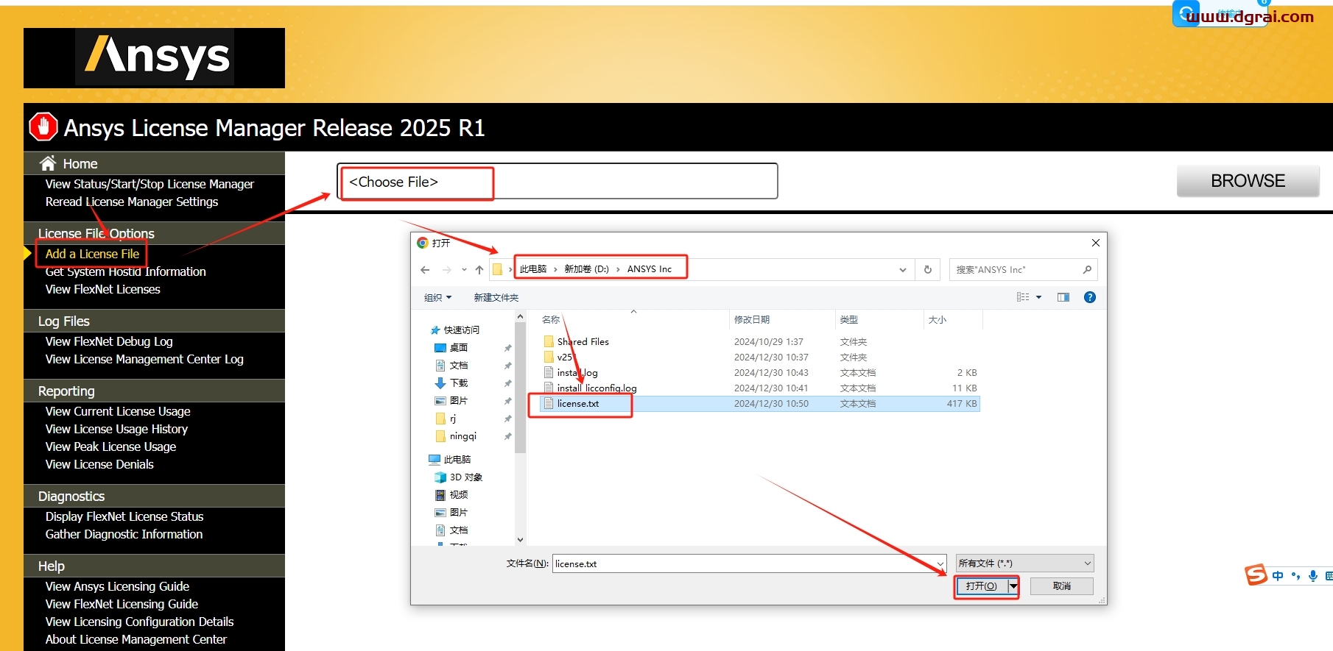The height and width of the screenshot is (651, 1333).
Task: Open View Current License Usage
Action: [118, 411]
